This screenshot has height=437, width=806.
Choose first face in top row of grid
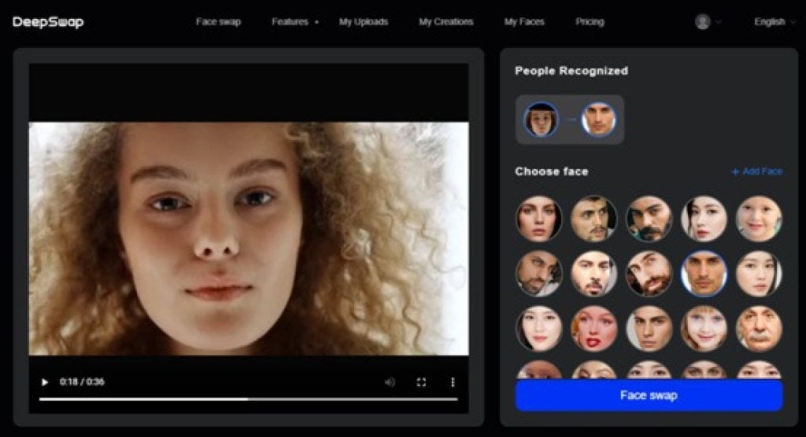point(538,218)
